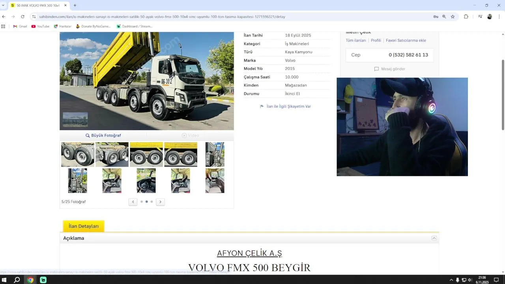Viewport: 505px width, 284px height.
Task: Reload the sahibinden page
Action: tap(22, 17)
